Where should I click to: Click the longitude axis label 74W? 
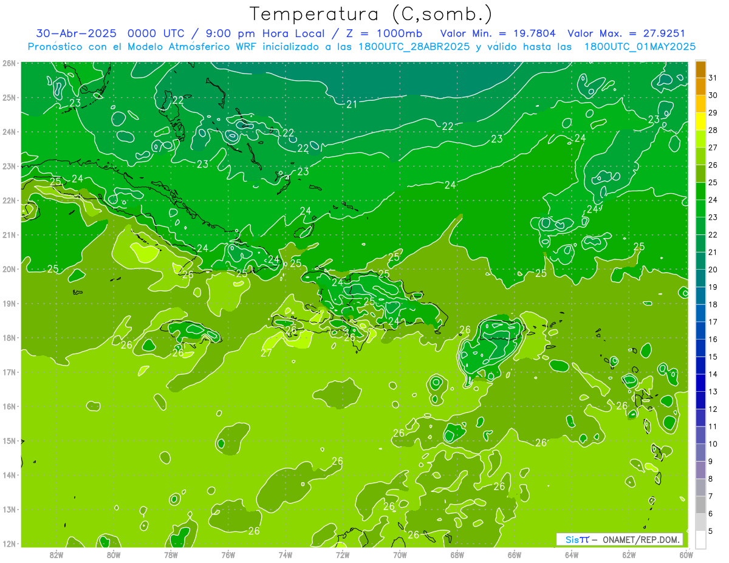[286, 554]
